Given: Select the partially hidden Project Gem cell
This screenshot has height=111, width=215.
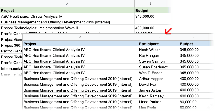Looking at the screenshot, I should 11,39.
